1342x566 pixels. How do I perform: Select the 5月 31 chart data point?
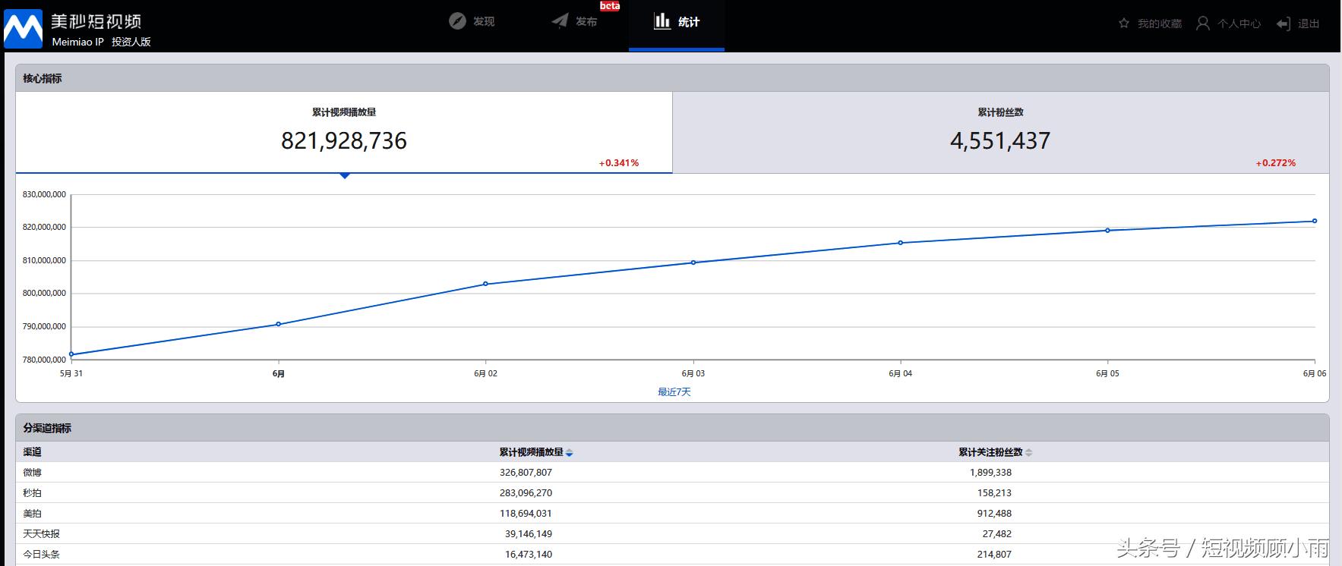coord(71,354)
